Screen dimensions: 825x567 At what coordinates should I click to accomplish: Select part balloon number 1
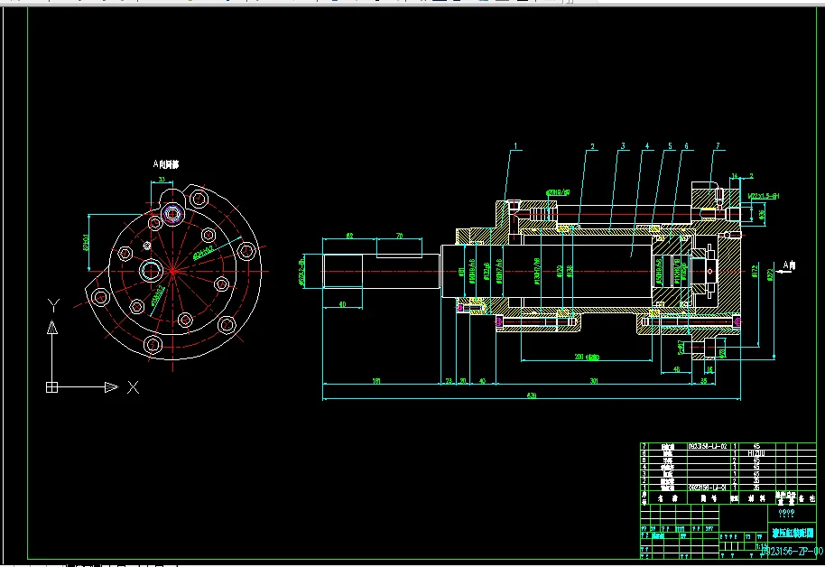tap(515, 146)
